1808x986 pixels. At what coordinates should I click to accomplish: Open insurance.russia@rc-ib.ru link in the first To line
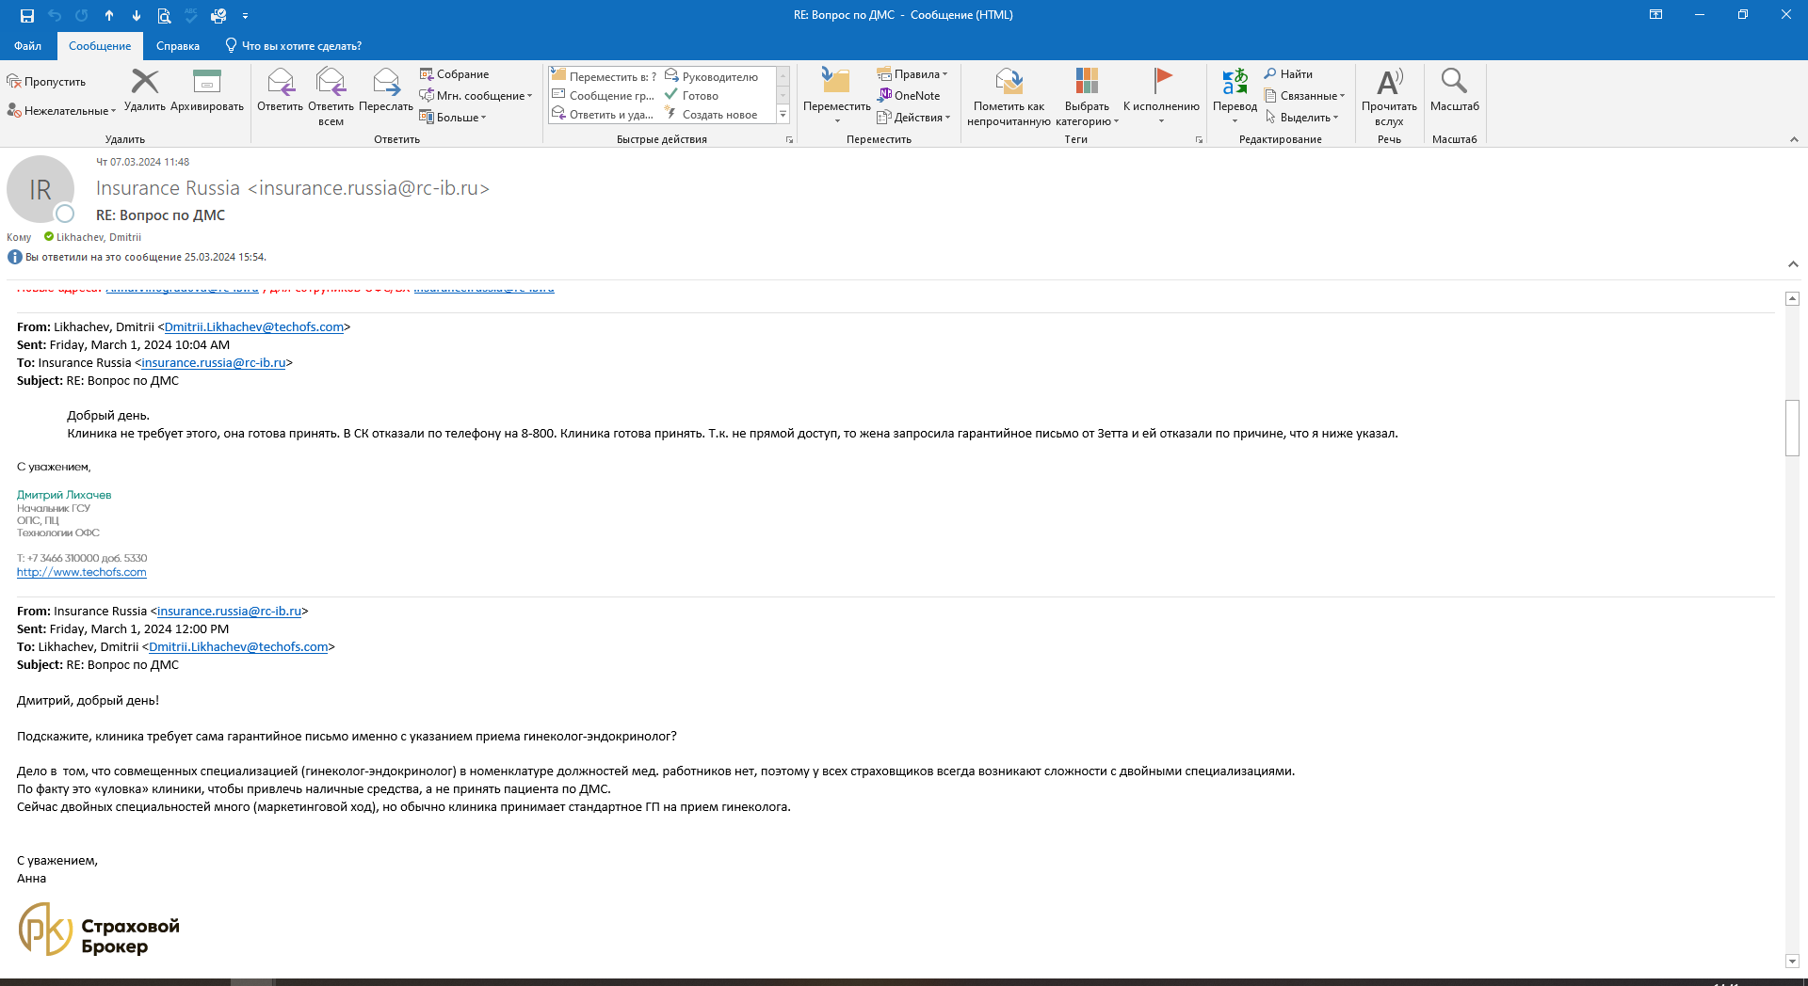coord(214,362)
